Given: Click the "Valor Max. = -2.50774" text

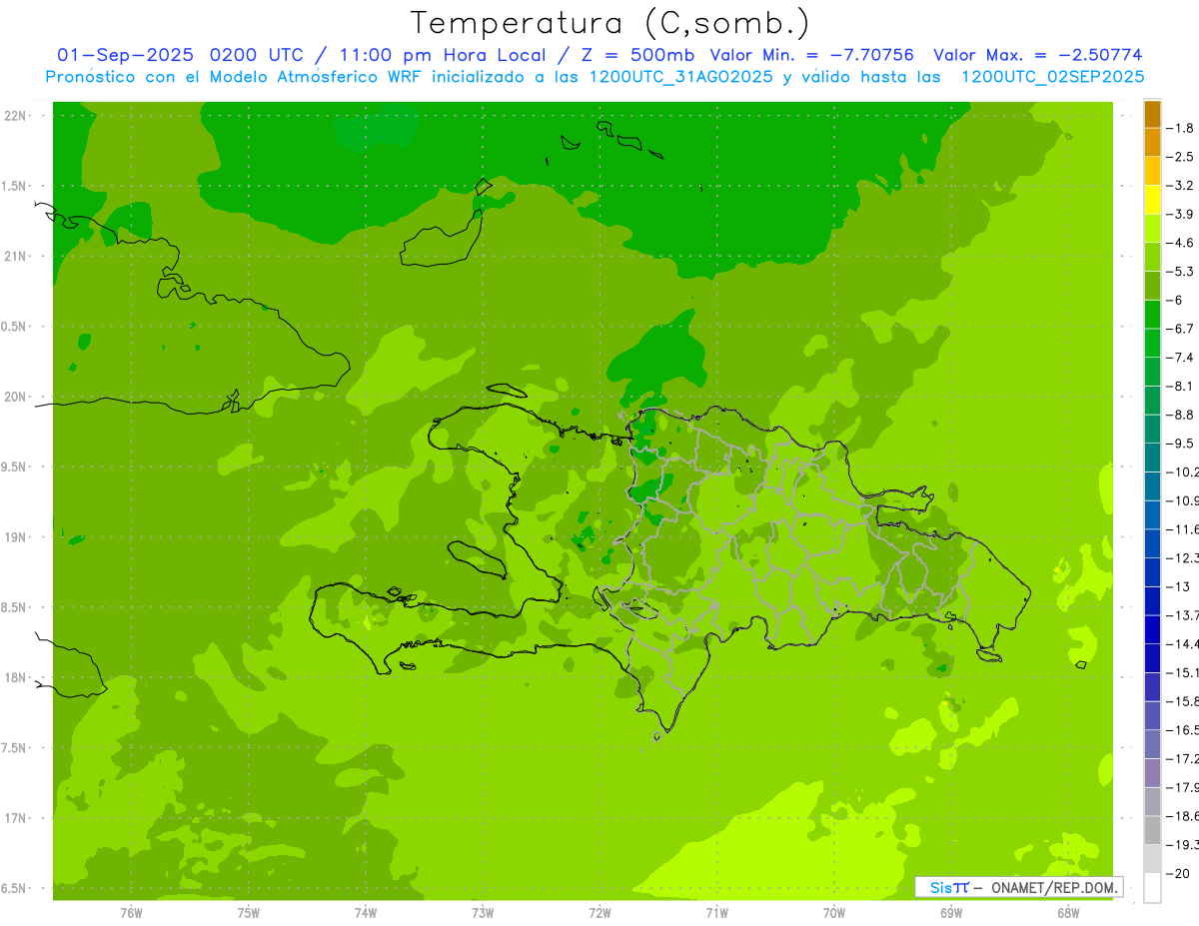Looking at the screenshot, I should (x=1037, y=55).
